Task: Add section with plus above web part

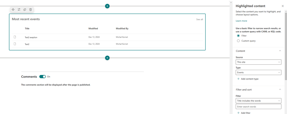Action: [x=107, y=6]
